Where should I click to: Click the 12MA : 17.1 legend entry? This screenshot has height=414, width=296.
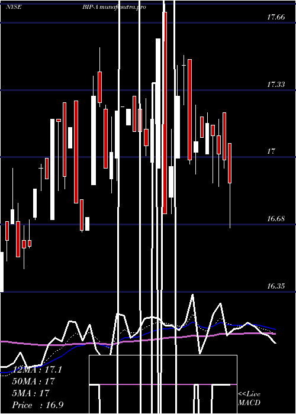pos(37,370)
